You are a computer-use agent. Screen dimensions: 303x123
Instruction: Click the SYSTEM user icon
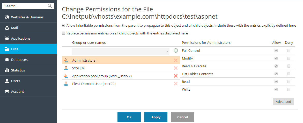tap(66, 68)
